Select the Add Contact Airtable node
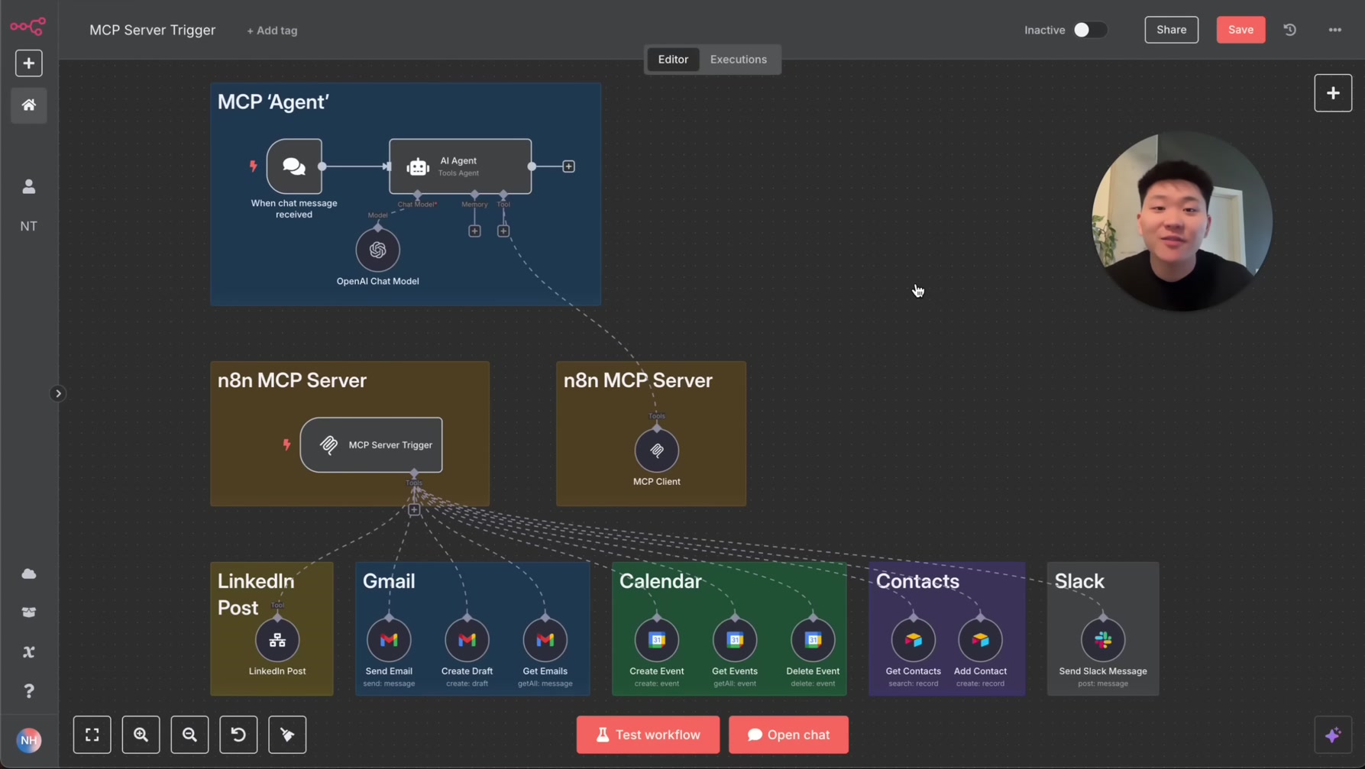 (980, 640)
